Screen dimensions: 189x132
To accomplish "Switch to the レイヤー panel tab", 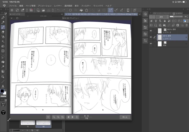I will 178,14.
